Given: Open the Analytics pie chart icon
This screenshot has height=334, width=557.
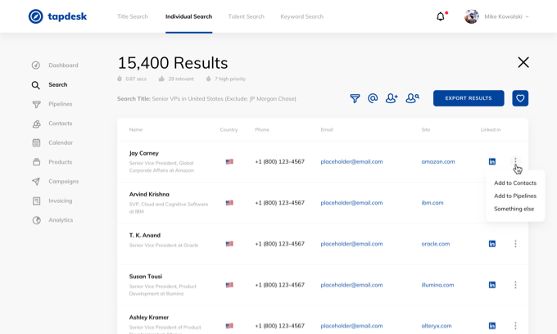Looking at the screenshot, I should tap(36, 220).
